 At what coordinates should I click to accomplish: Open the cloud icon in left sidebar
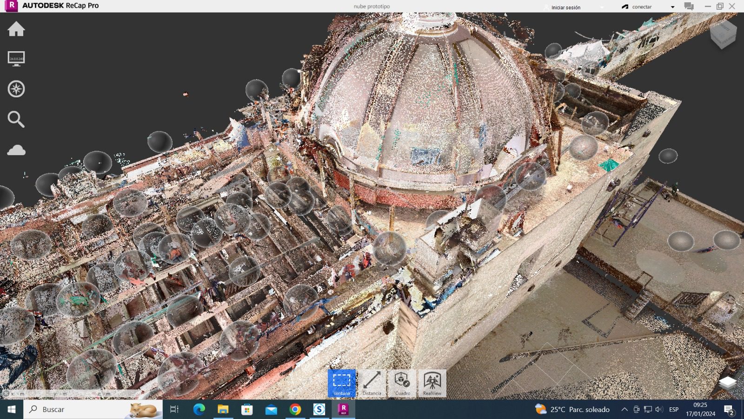point(16,150)
